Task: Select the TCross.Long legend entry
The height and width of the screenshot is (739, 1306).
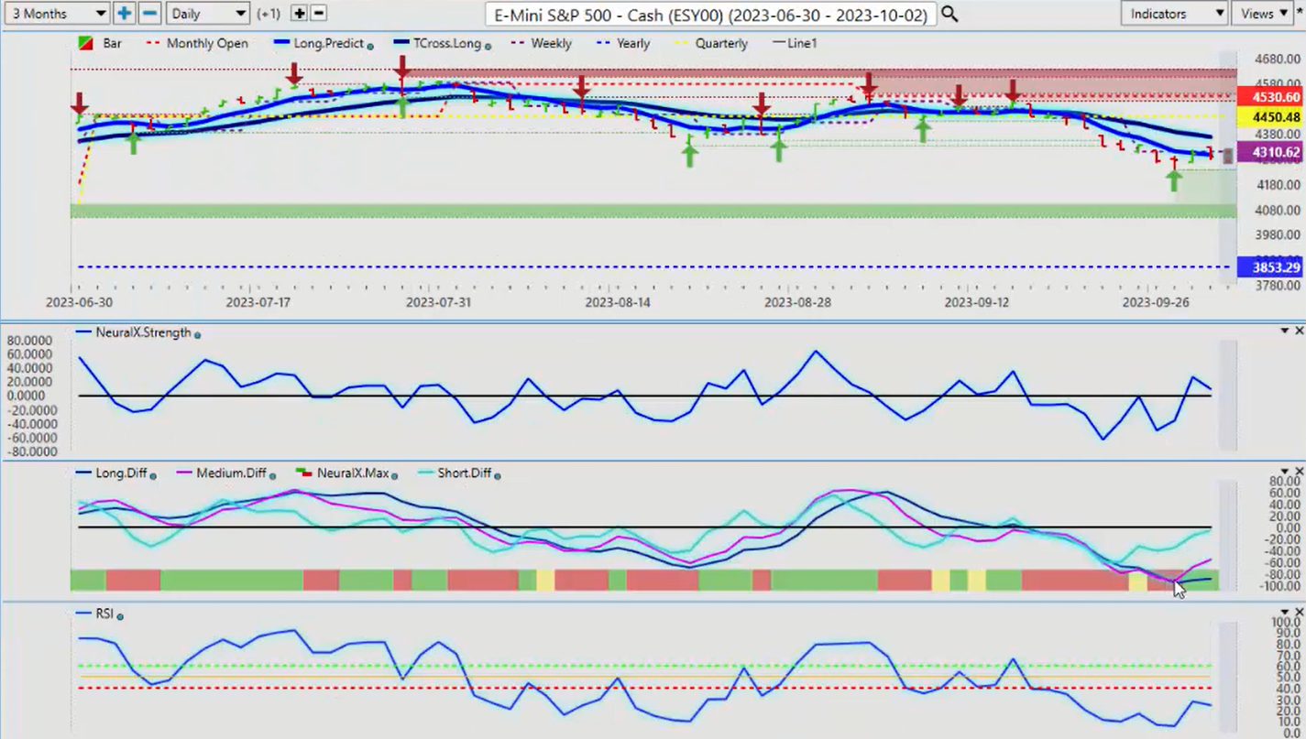Action: click(x=447, y=43)
